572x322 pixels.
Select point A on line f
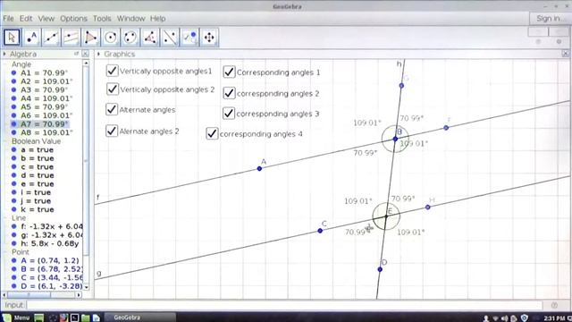click(x=259, y=169)
